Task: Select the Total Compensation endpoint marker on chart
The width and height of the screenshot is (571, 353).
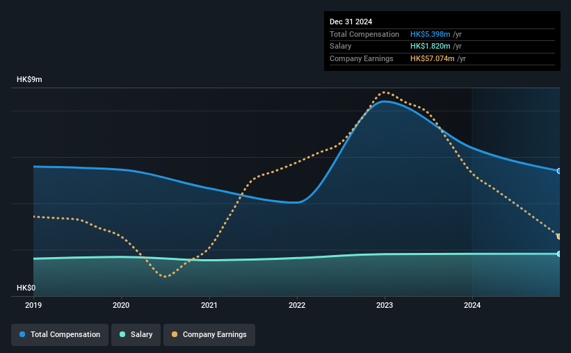Action: pos(558,171)
